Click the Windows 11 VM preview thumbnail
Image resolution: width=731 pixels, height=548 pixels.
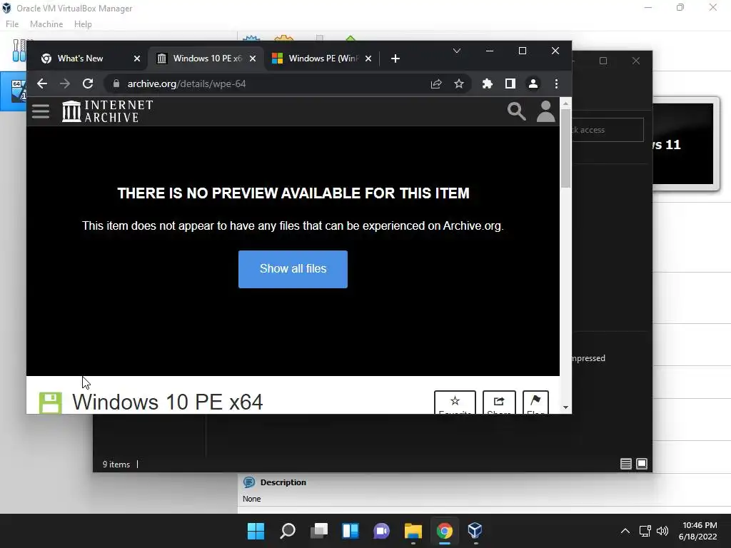tap(685, 144)
